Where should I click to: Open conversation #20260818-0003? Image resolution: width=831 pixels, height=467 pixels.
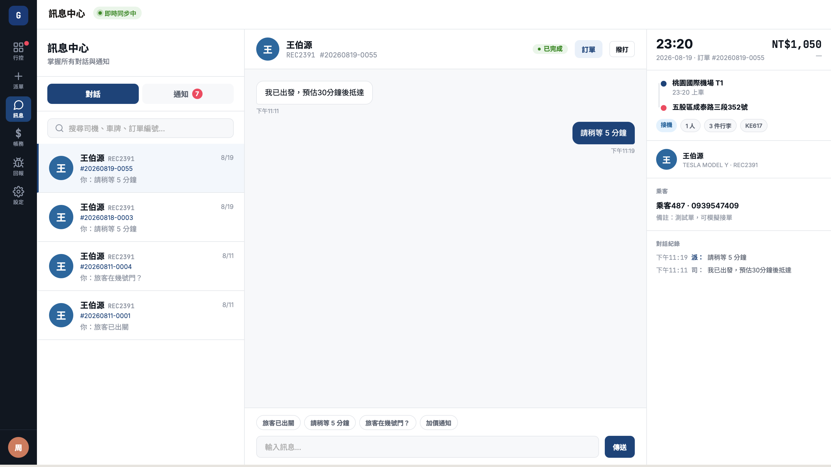tap(141, 217)
